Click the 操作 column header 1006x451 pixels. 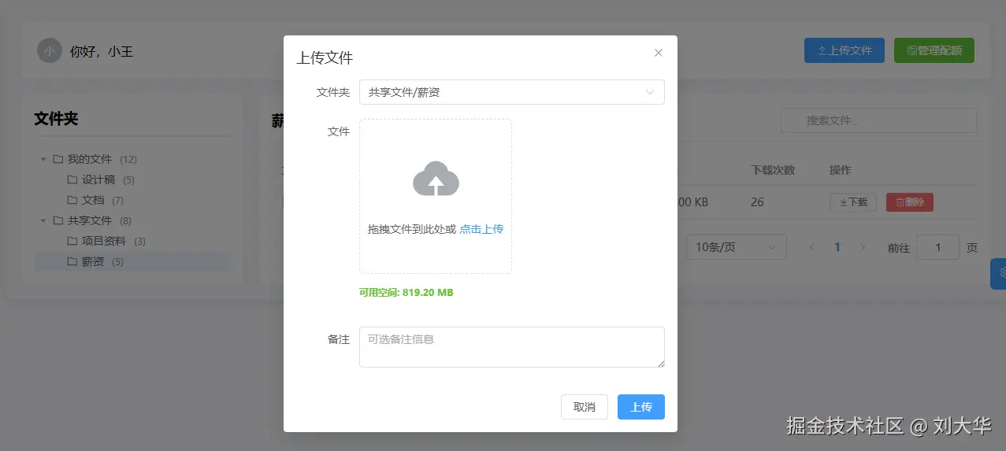point(841,170)
